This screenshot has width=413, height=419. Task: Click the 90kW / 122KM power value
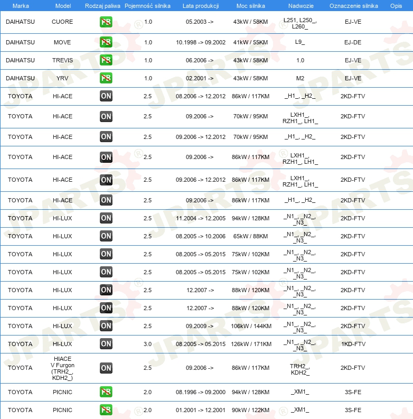pyautogui.click(x=250, y=409)
